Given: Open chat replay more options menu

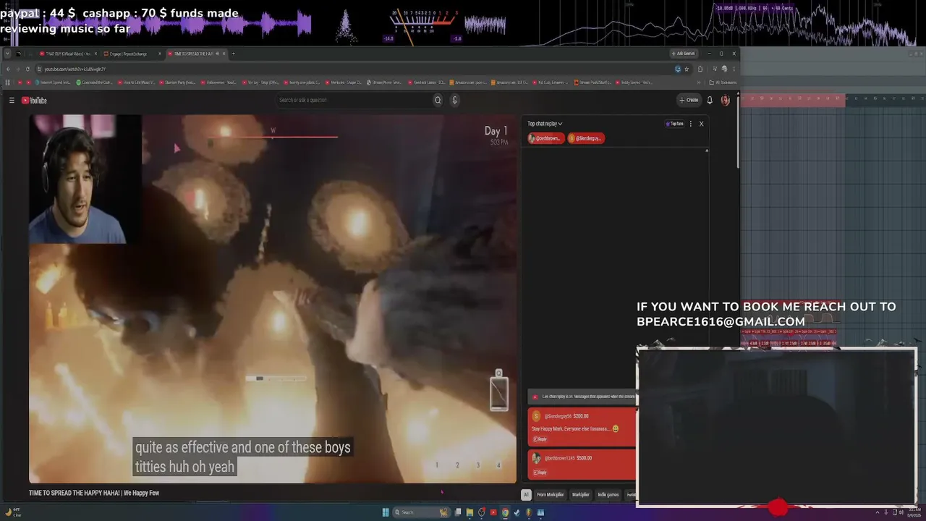Looking at the screenshot, I should point(691,124).
